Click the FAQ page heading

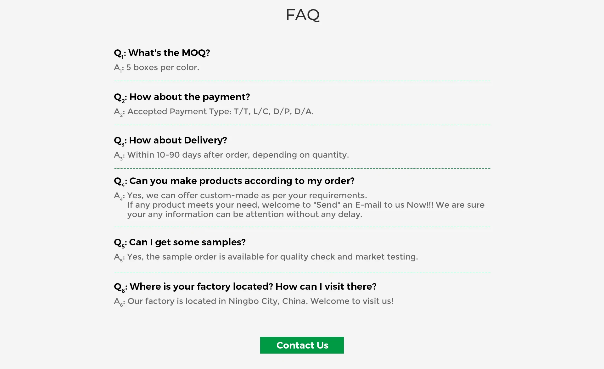(302, 15)
